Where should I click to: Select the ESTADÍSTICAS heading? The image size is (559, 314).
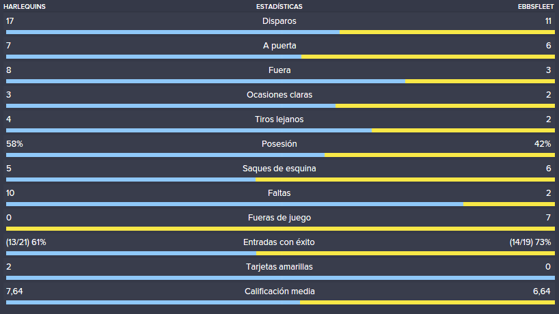279,6
